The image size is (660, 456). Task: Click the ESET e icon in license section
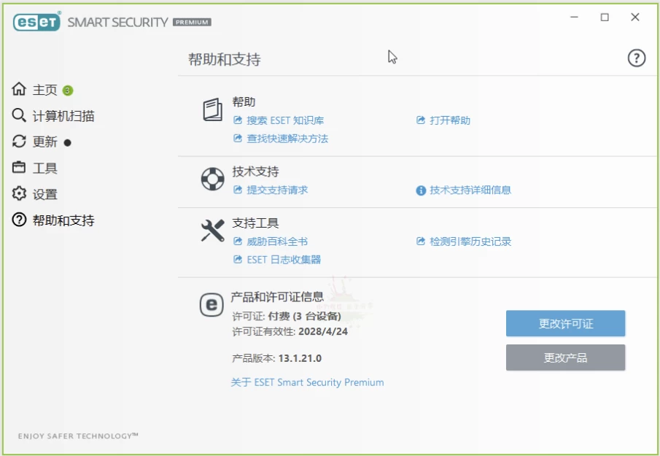coord(211,306)
